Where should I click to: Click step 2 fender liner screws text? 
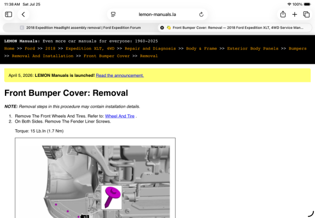pyautogui.click(x=63, y=122)
